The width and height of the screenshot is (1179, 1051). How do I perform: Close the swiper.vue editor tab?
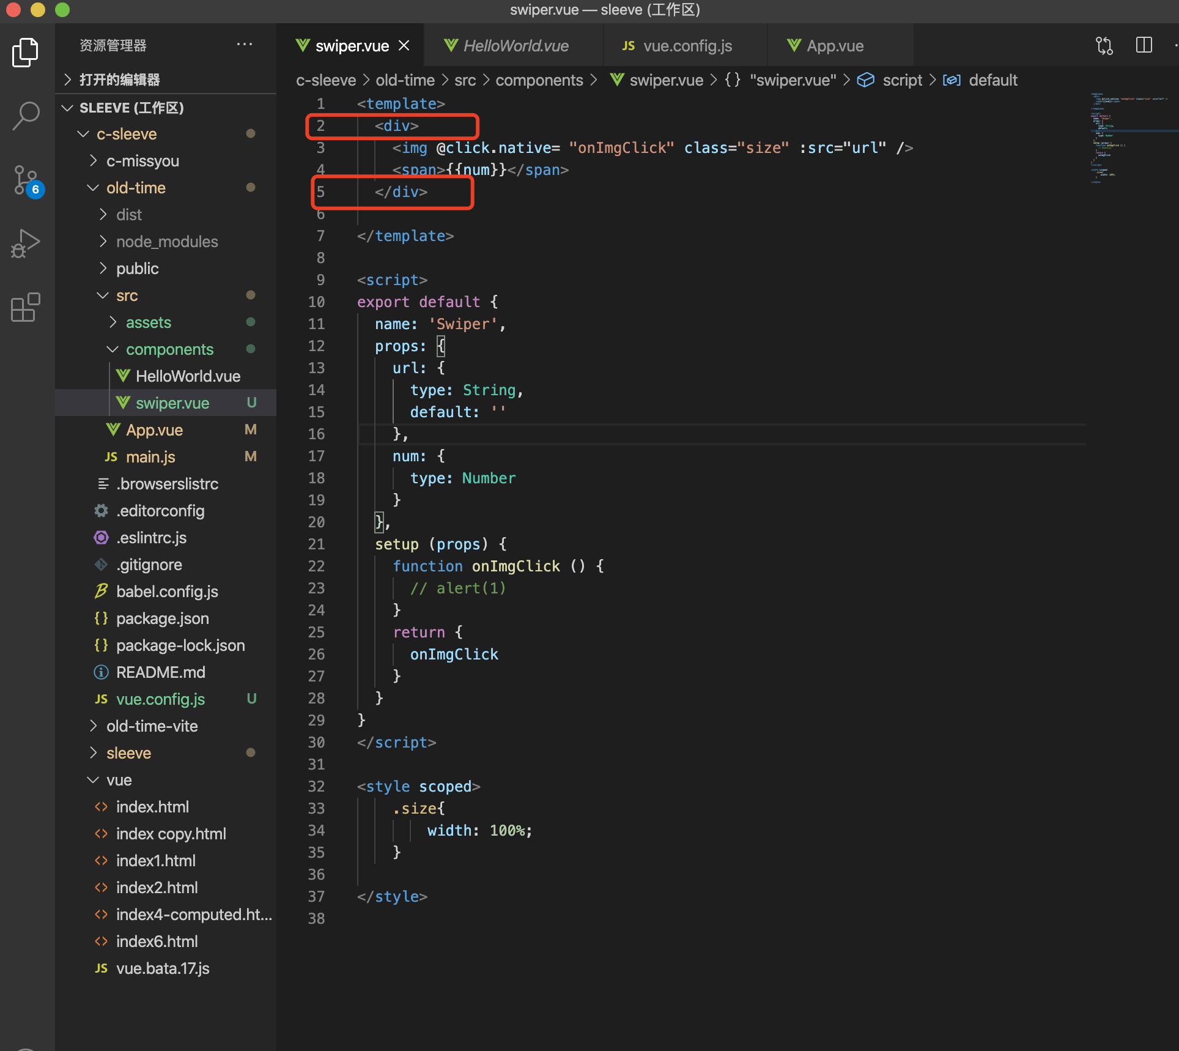pyautogui.click(x=404, y=46)
